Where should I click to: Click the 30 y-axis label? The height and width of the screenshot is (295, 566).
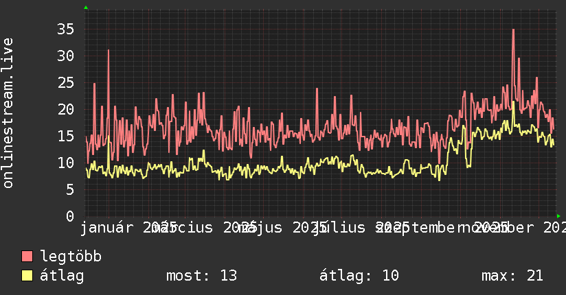65,56
